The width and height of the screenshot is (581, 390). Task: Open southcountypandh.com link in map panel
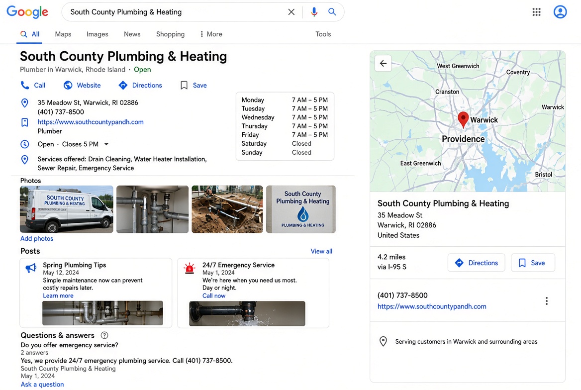pyautogui.click(x=432, y=306)
